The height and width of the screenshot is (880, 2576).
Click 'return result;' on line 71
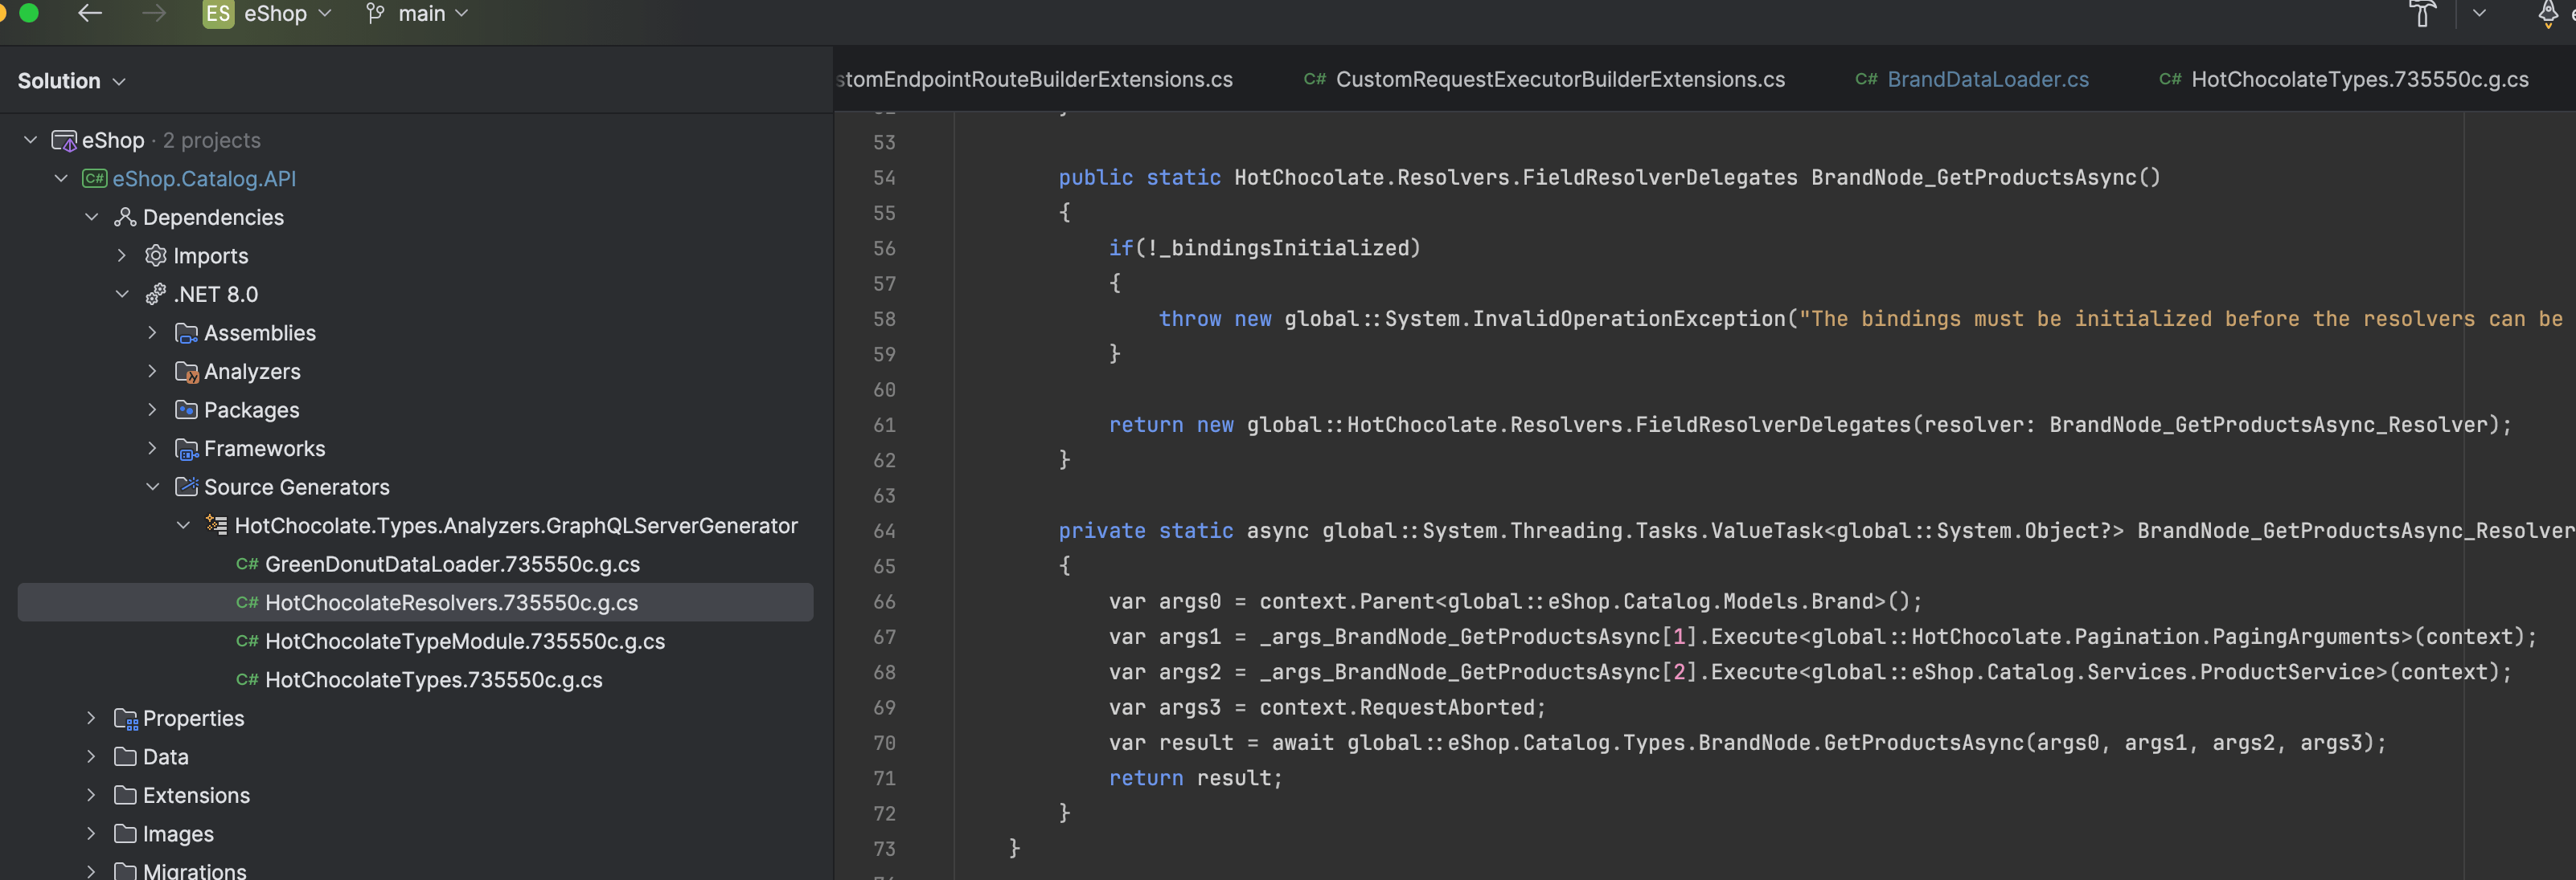click(x=1196, y=778)
